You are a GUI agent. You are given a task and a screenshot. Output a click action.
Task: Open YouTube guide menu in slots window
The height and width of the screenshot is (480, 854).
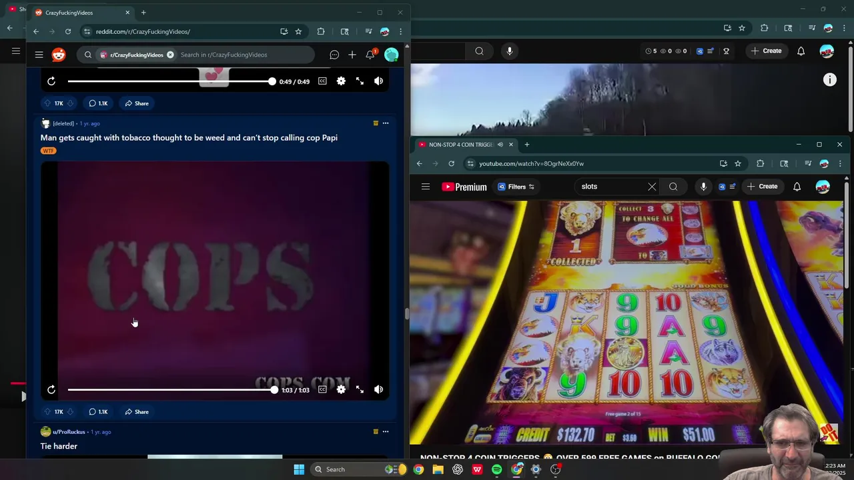click(x=426, y=187)
